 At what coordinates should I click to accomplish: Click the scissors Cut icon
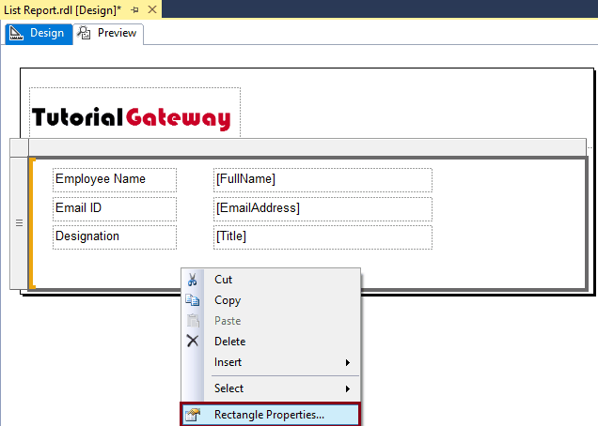193,280
